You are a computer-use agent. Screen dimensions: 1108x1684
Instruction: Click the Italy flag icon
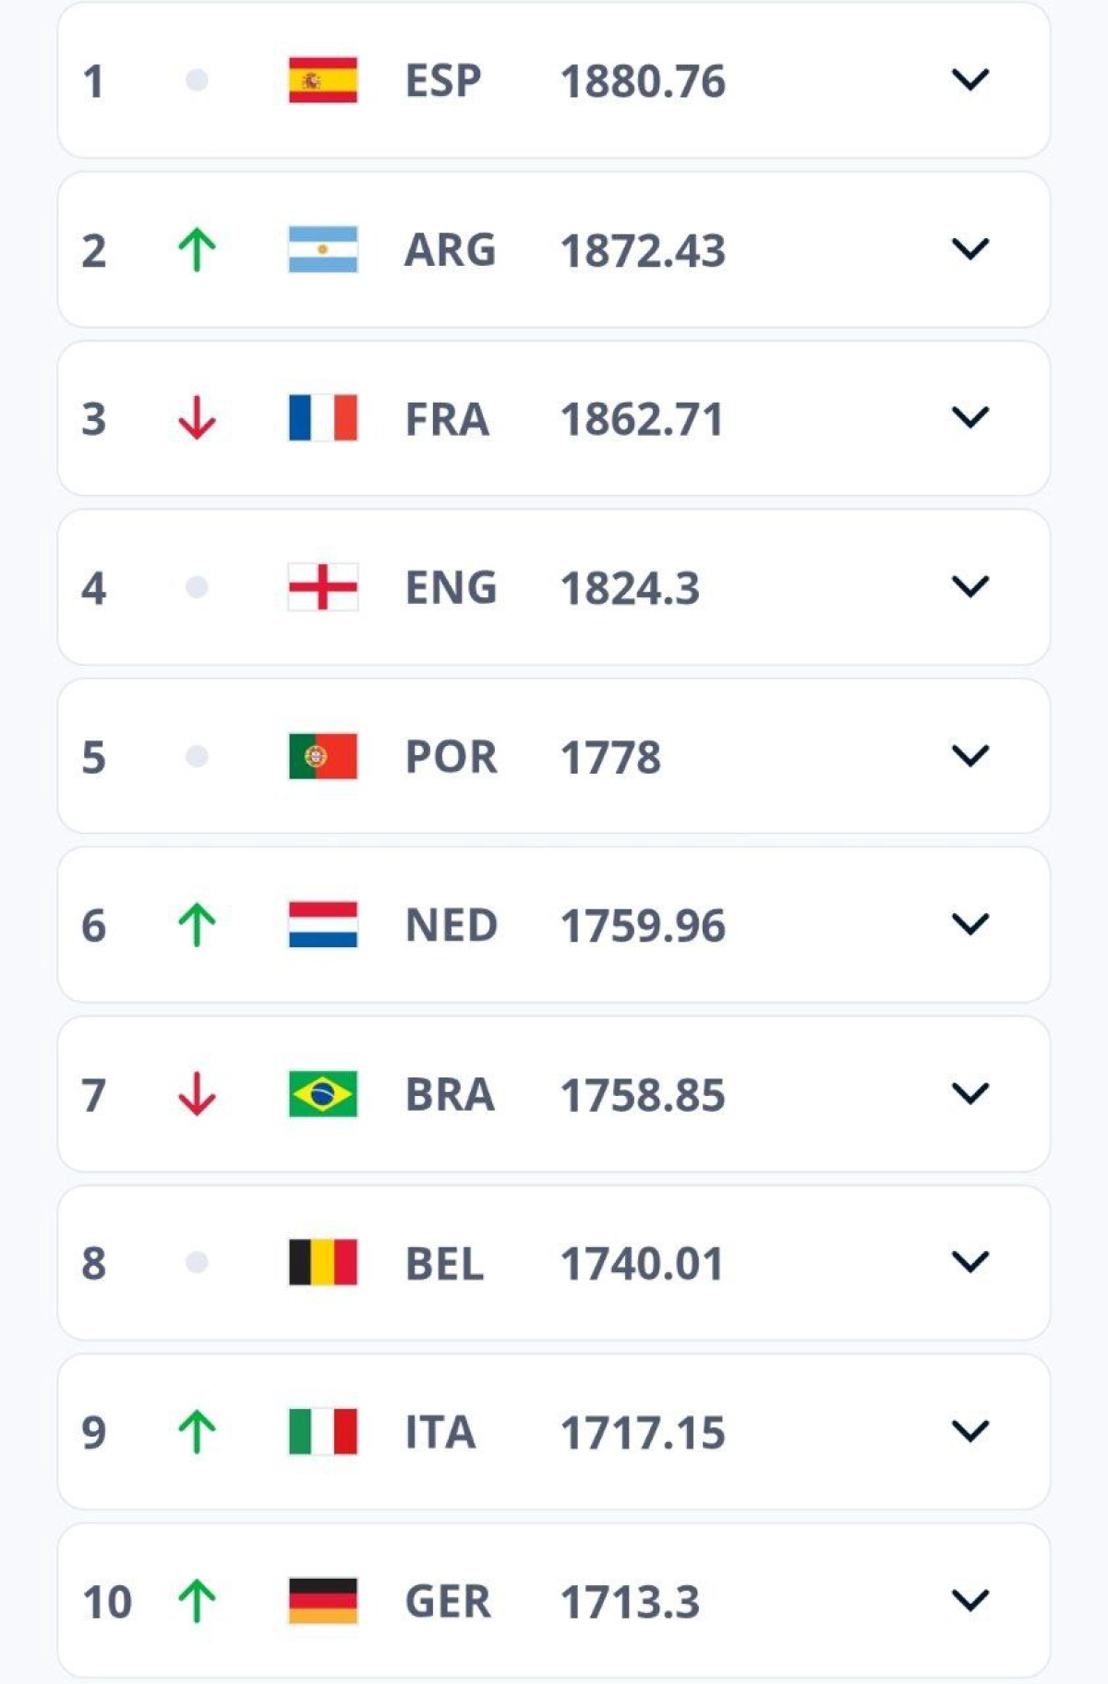(322, 1431)
